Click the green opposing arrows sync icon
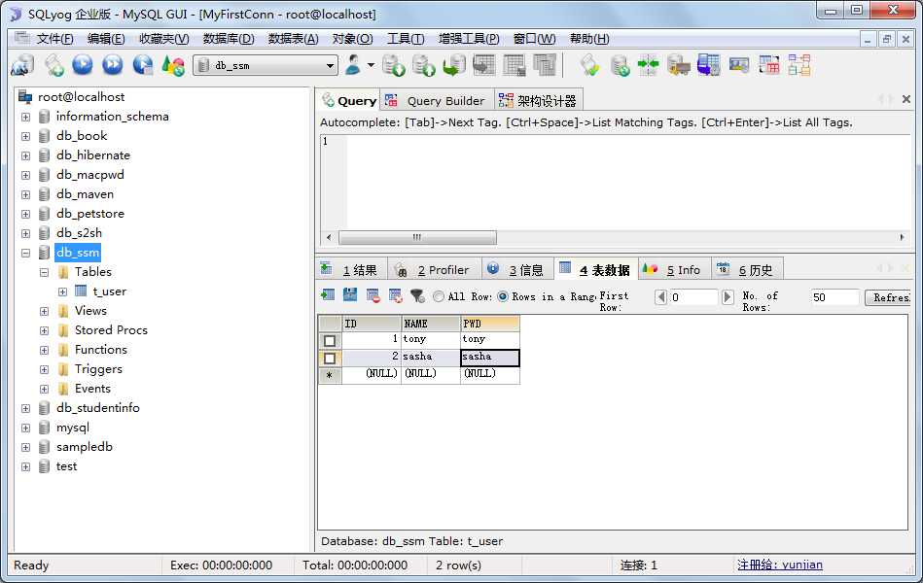The height and width of the screenshot is (583, 923). tap(648, 65)
